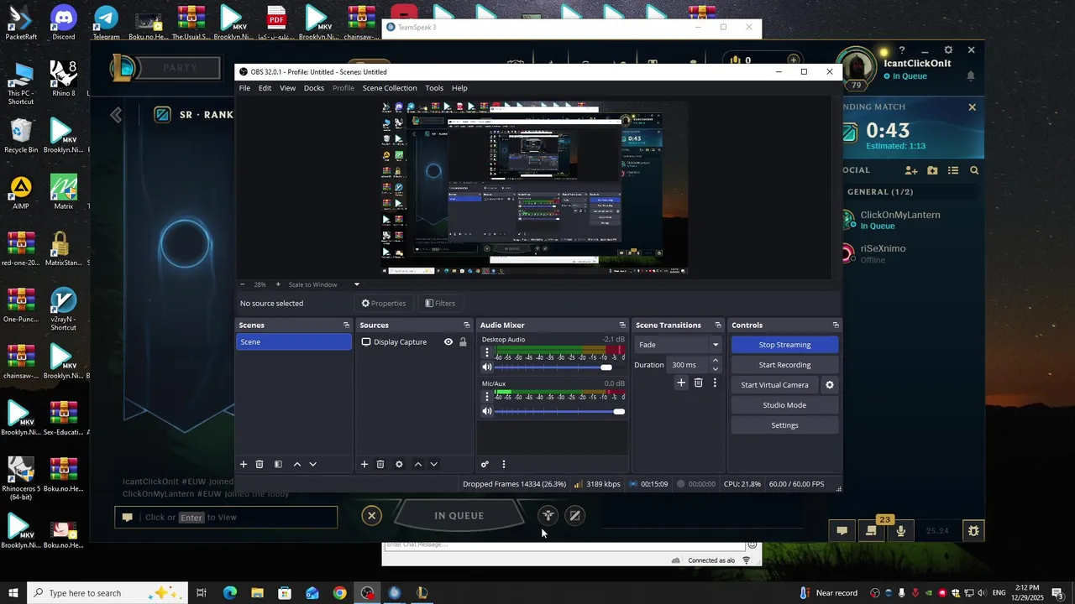1075x604 pixels.
Task: Move scene down in Scenes panel
Action: tap(313, 464)
